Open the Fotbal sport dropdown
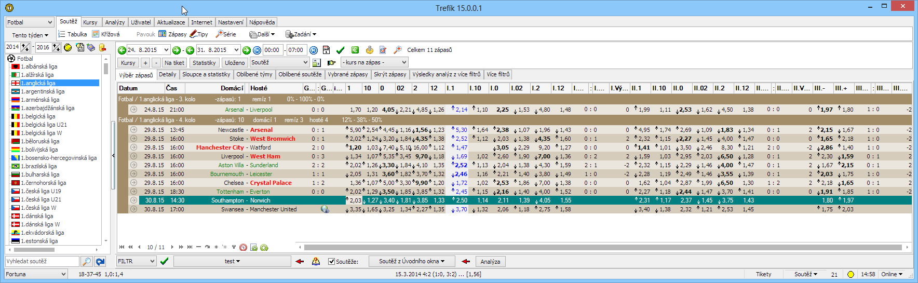Image resolution: width=918 pixels, height=283 pixels. click(30, 22)
